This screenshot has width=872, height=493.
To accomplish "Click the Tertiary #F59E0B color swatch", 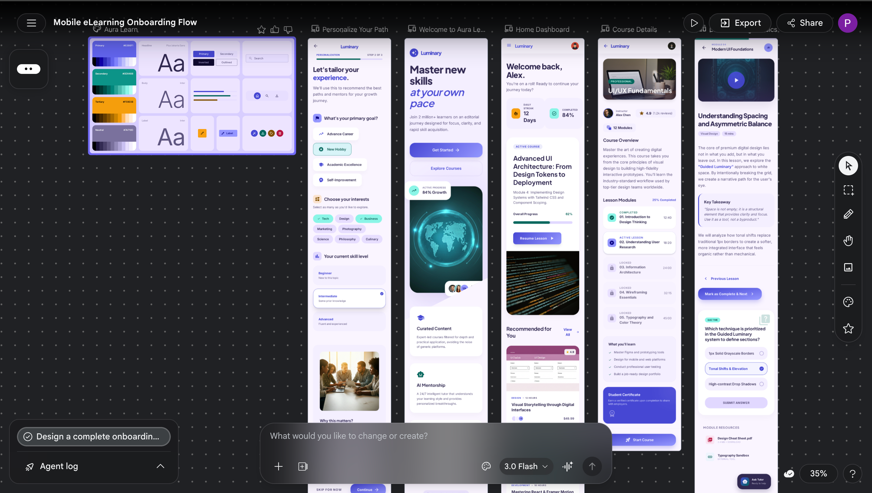I will point(114,110).
